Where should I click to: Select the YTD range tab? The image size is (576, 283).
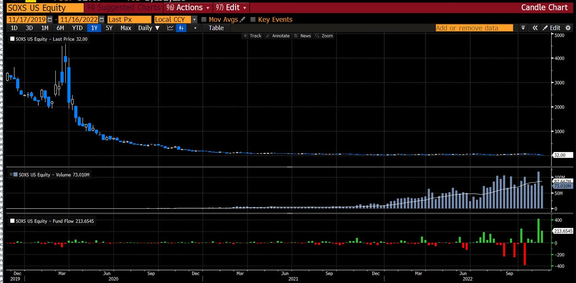[77, 28]
